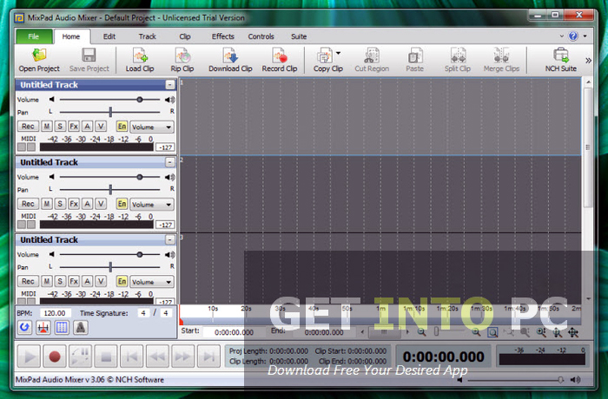Viewport: 608px width, 399px height.
Task: Toggle the En button on the first track
Action: tap(122, 127)
